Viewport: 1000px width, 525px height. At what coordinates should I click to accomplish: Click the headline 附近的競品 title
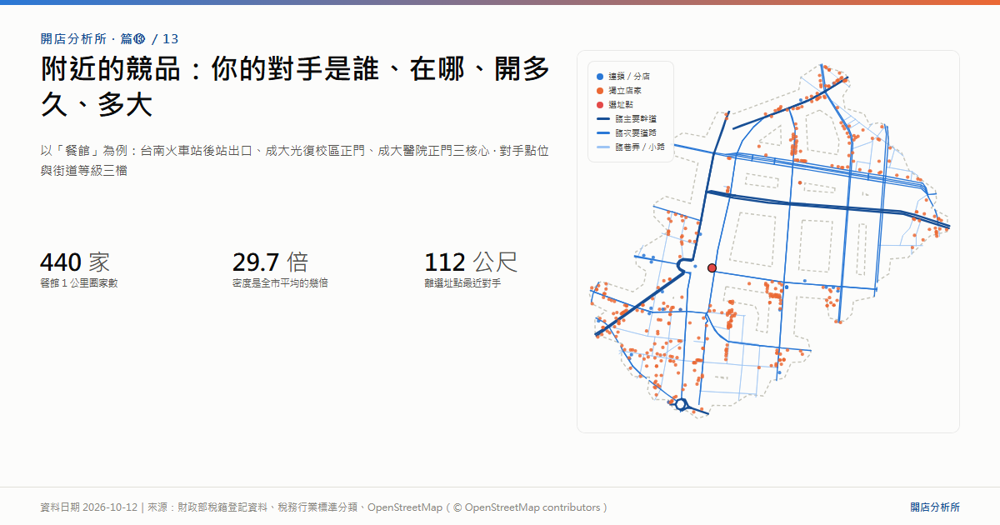(x=296, y=87)
